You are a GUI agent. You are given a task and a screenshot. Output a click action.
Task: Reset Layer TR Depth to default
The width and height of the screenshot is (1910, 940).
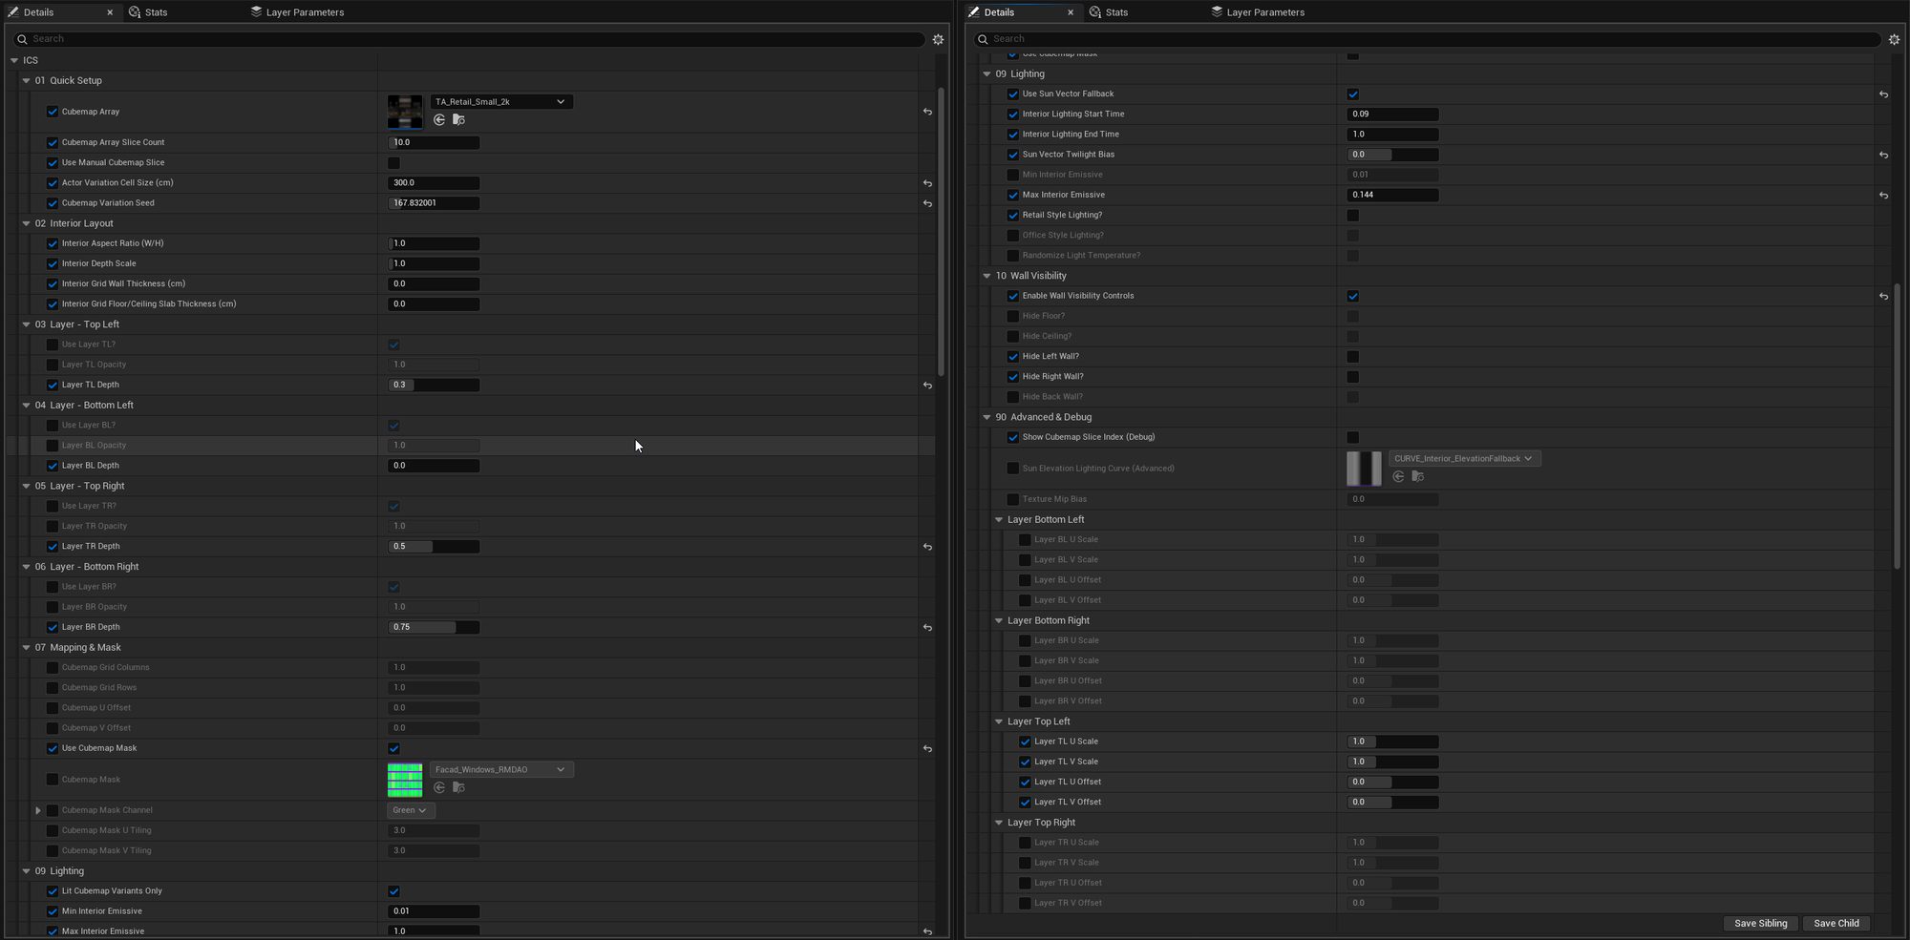pyautogui.click(x=927, y=547)
